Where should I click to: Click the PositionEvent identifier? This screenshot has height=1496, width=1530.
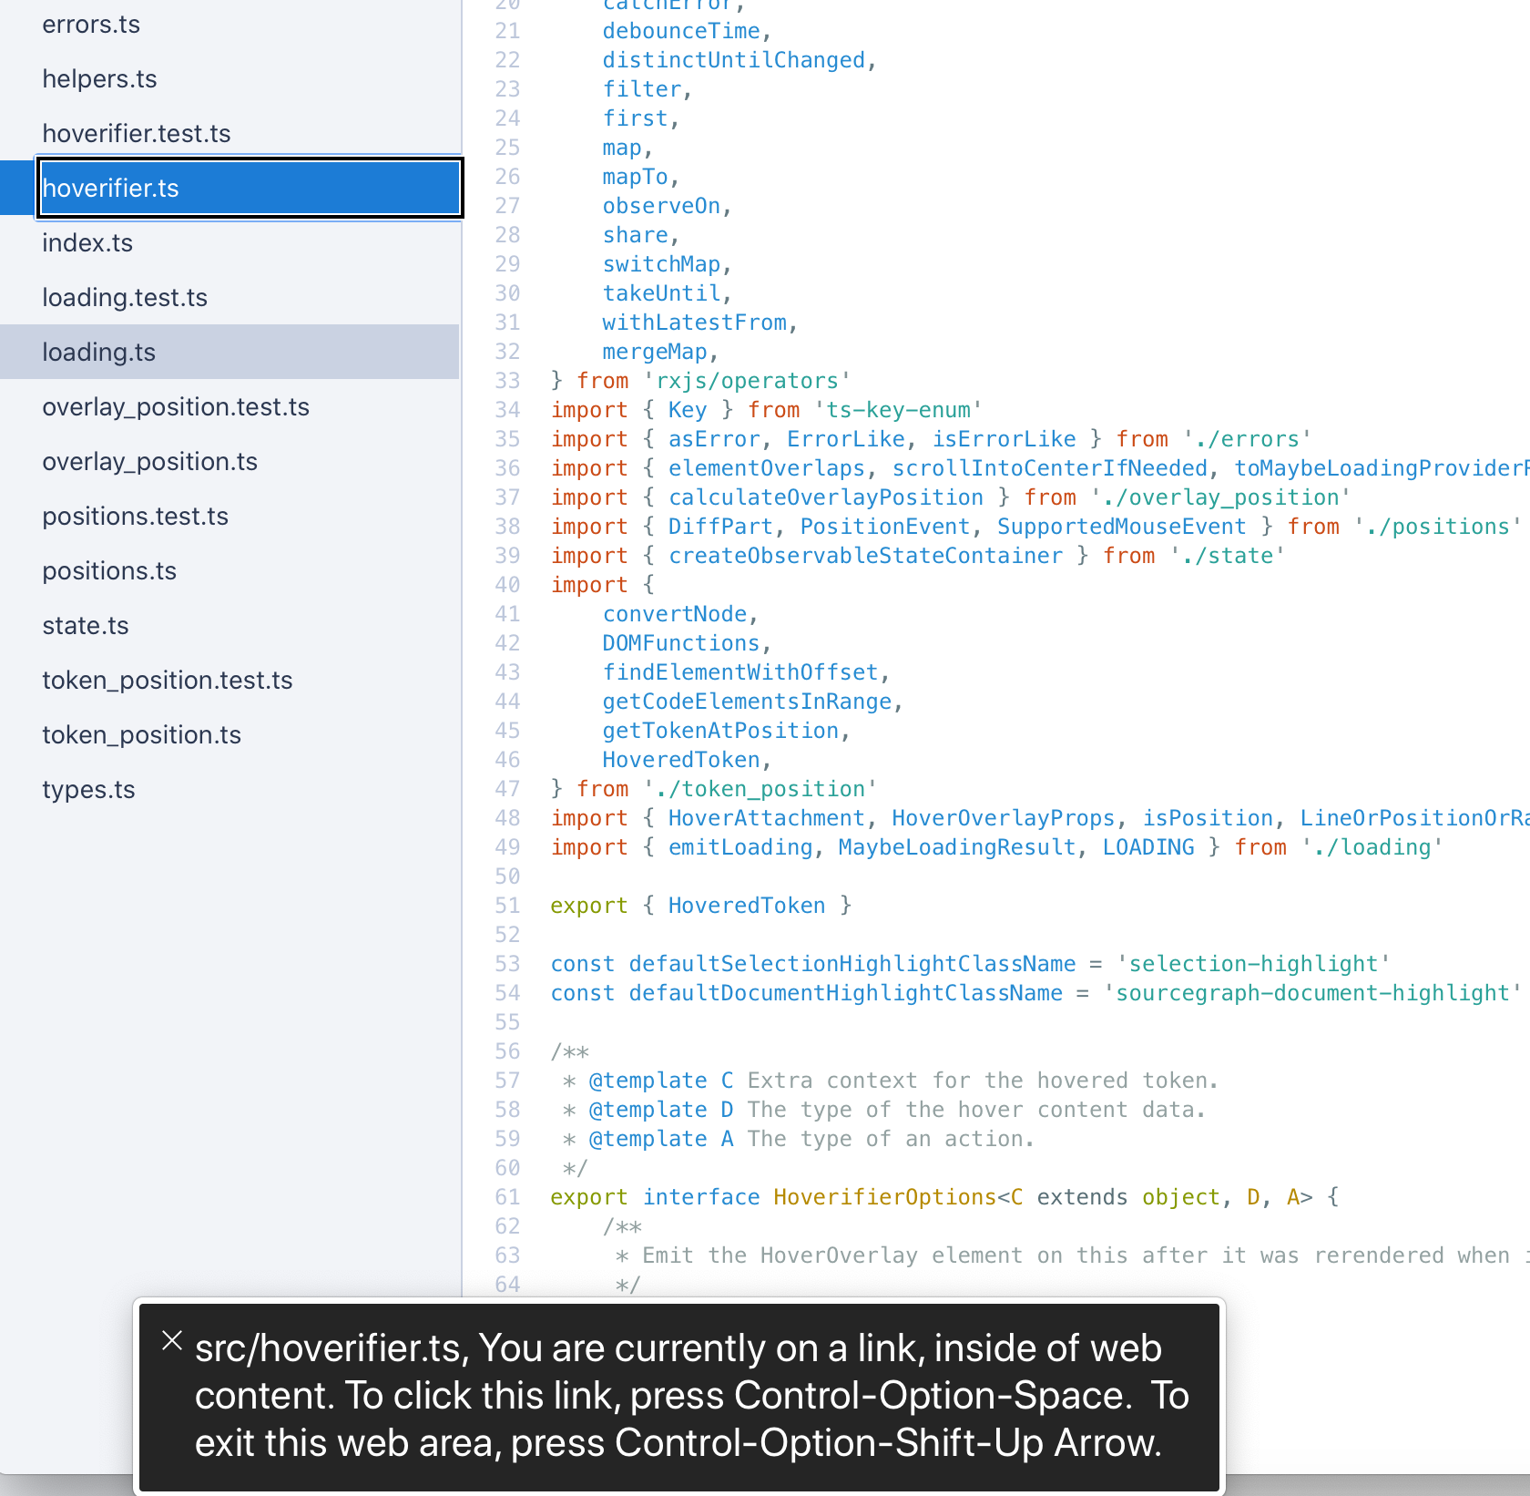[885, 527]
